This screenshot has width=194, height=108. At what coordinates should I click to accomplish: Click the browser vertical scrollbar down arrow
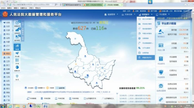[193, 101]
